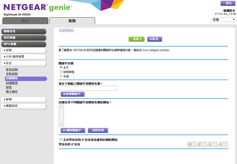Click the trusted IP fourth octet field
The image size is (237, 164).
point(223,145)
